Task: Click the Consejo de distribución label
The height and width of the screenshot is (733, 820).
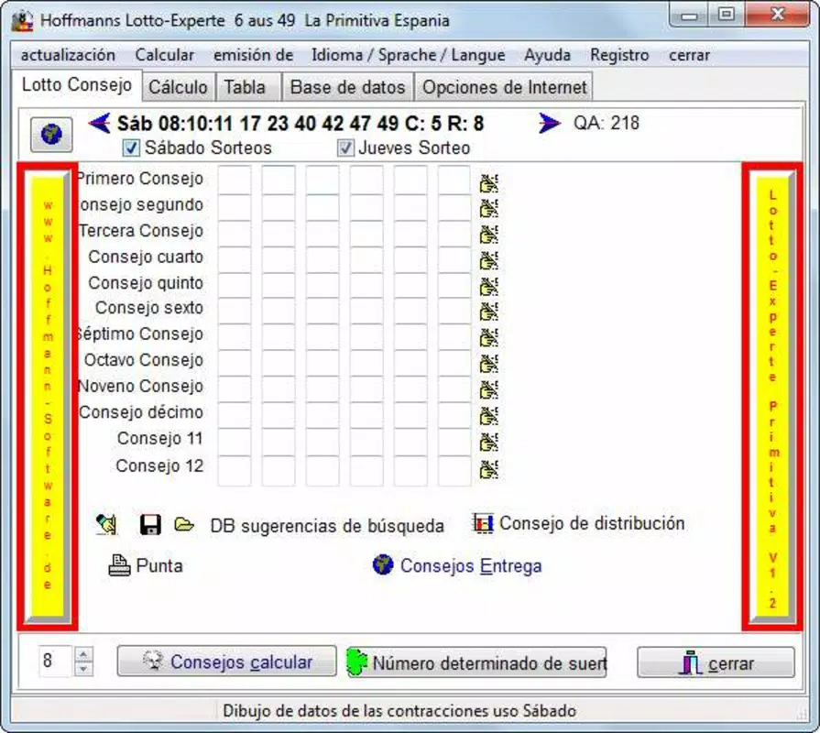Action: click(592, 523)
